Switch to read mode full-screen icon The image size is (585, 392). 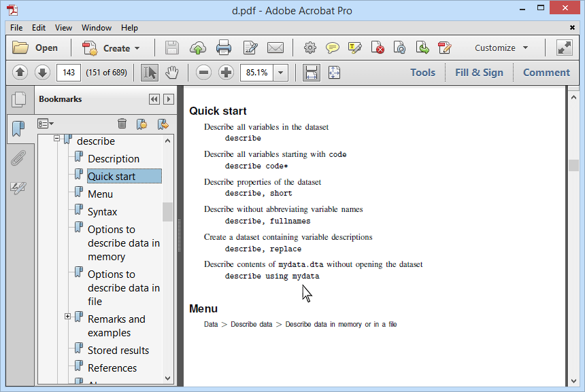tap(564, 48)
